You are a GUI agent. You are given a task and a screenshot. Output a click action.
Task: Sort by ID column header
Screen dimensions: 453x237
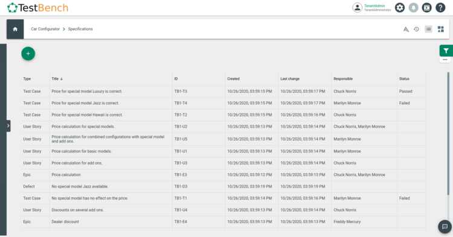click(176, 79)
